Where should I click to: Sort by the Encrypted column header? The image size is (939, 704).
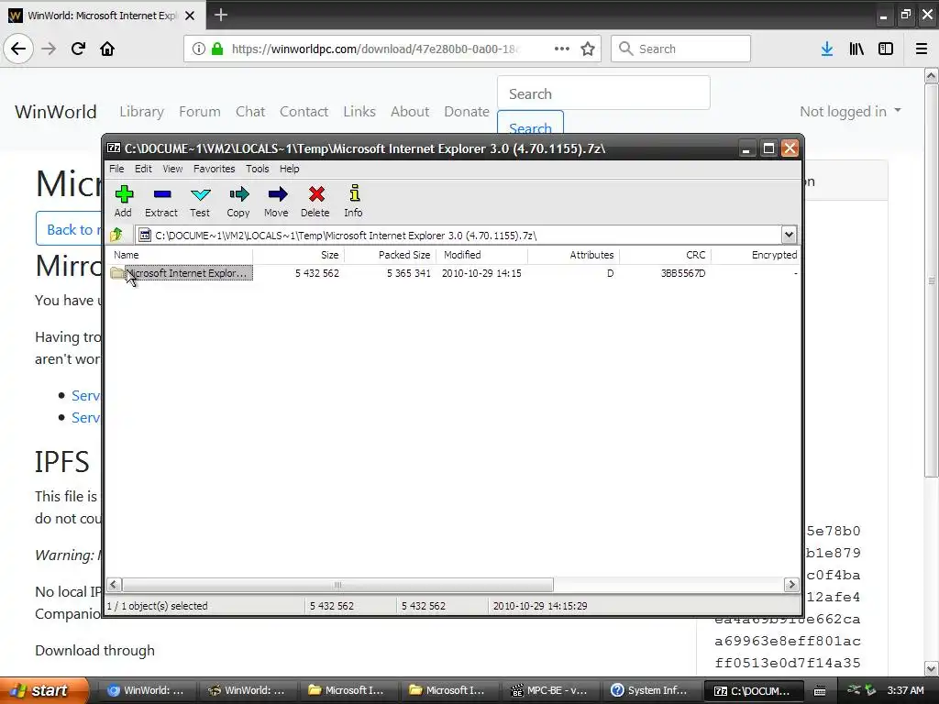pyautogui.click(x=756, y=255)
